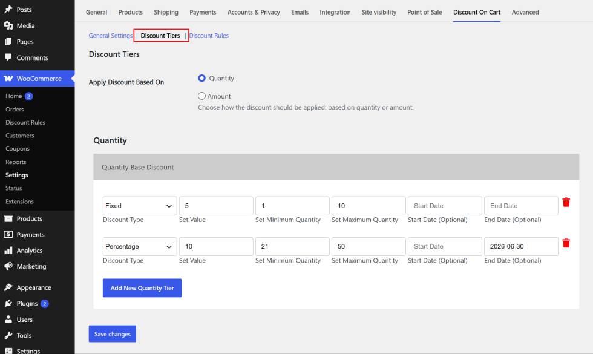
Task: Click the Tools wrench icon
Action: point(8,335)
